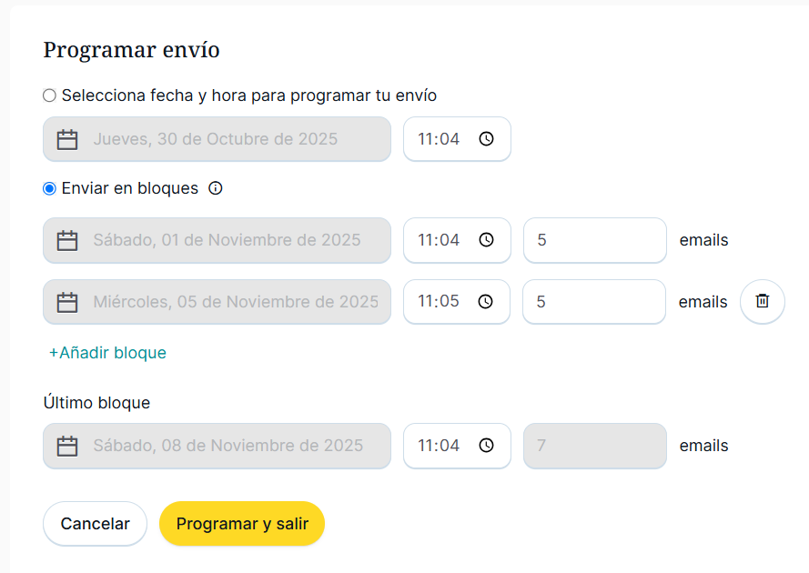Image resolution: width=809 pixels, height=573 pixels.
Task: Select the 'Selecciona fecha y hora' radio option
Action: coord(50,95)
